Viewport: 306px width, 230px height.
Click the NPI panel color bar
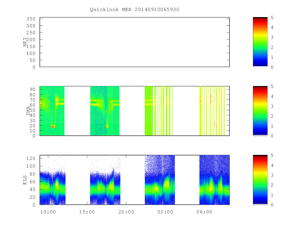260,42
